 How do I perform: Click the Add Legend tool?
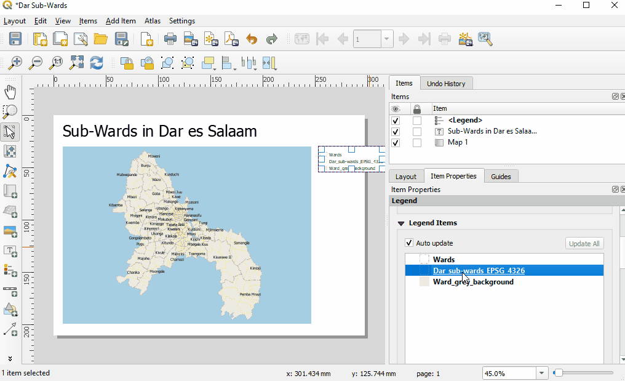point(10,270)
